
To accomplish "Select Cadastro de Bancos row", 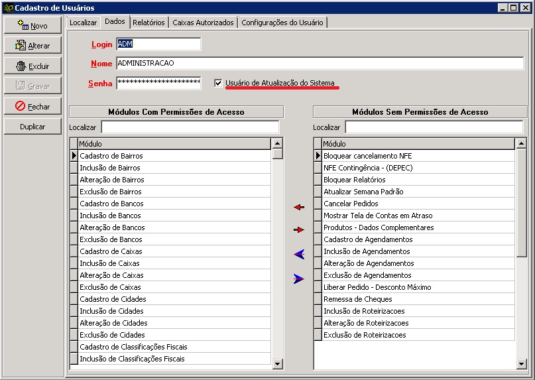I will tap(174, 204).
